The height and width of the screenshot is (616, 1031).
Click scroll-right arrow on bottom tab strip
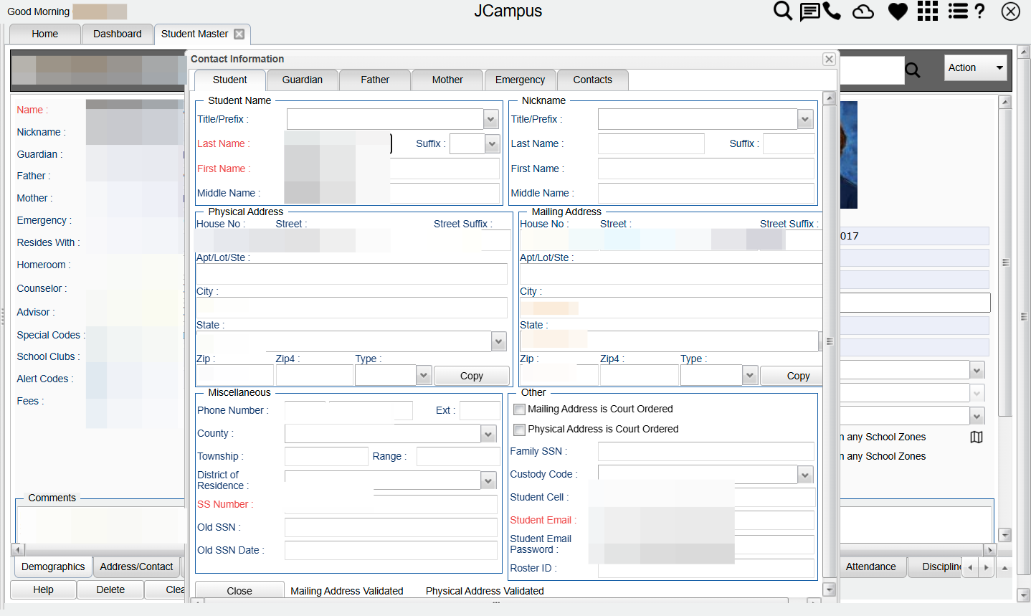[x=987, y=567]
